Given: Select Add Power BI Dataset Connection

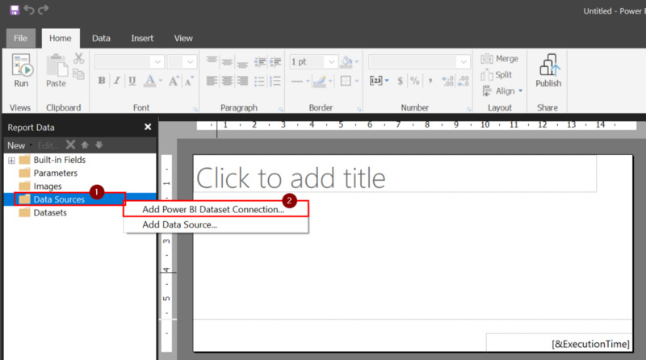Looking at the screenshot, I should coord(213,209).
